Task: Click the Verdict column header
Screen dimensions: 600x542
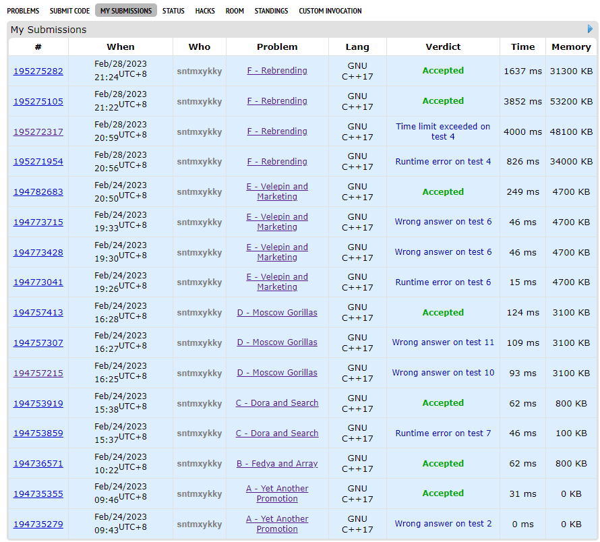Action: (x=443, y=47)
